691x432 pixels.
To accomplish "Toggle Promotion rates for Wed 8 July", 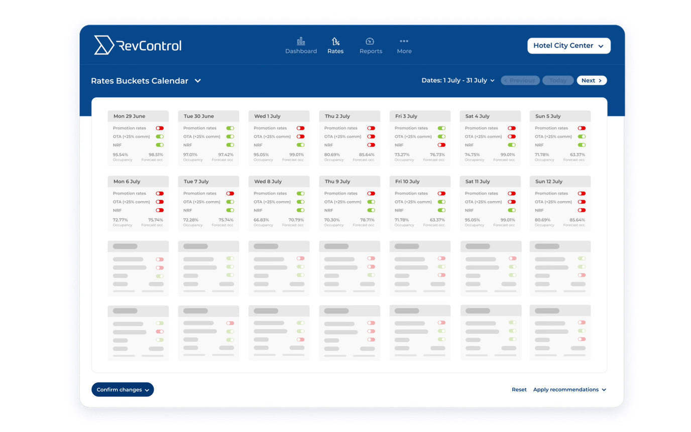I will [300, 194].
